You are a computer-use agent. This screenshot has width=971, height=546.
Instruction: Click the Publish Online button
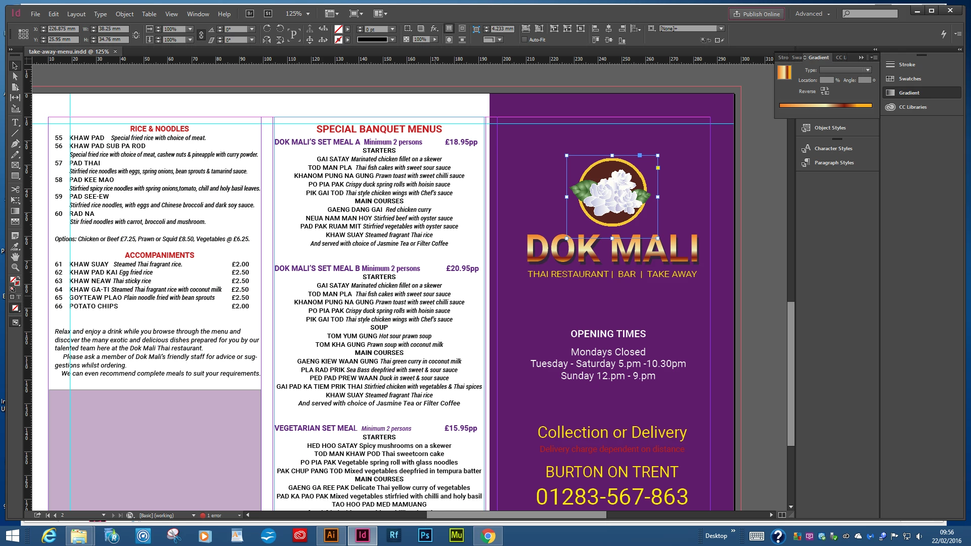pos(757,14)
